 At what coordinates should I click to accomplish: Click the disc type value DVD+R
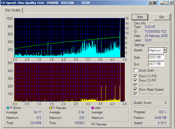150,27
